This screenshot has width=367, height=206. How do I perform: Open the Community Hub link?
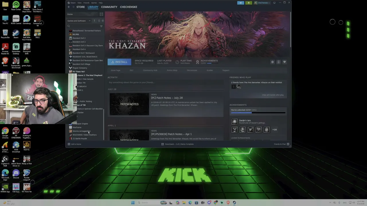click(150, 70)
